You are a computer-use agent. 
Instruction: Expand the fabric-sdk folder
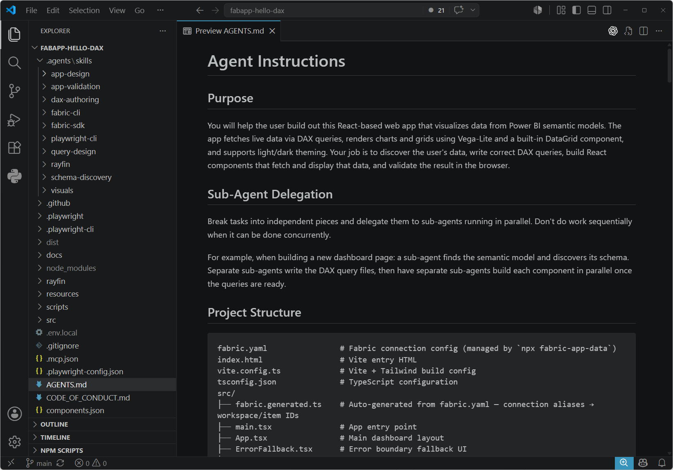pos(102,126)
